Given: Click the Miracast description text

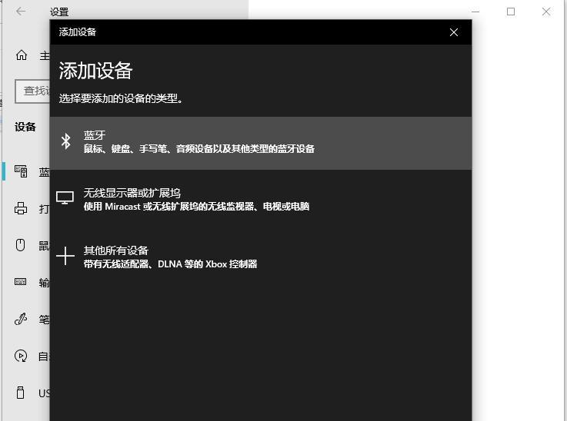Looking at the screenshot, I should [x=196, y=207].
